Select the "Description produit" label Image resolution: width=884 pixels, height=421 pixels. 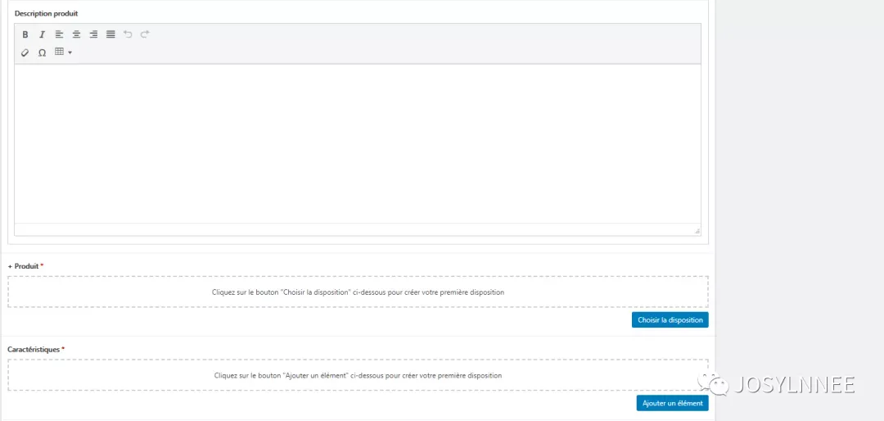point(46,13)
